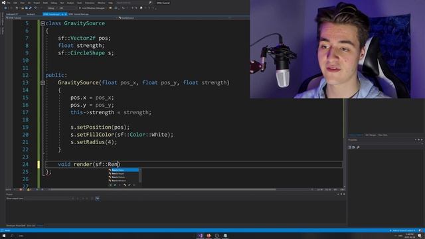Close the Output panel
425x239 pixels.
pyautogui.click(x=344, y=194)
